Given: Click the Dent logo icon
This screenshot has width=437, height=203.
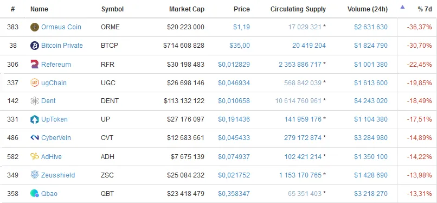Looking at the screenshot, I should click(35, 101).
